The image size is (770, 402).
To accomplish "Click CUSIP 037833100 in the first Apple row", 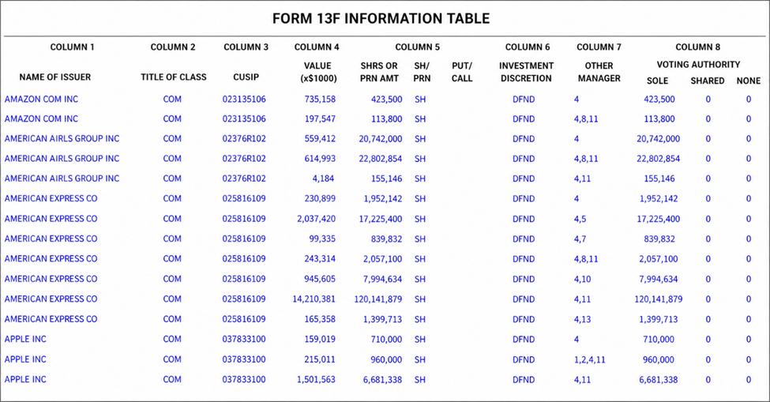I will tap(244, 339).
